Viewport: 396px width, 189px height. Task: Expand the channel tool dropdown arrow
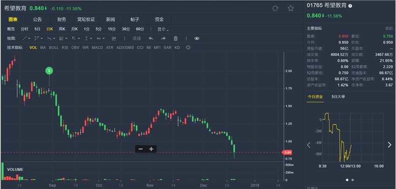[41, 39]
